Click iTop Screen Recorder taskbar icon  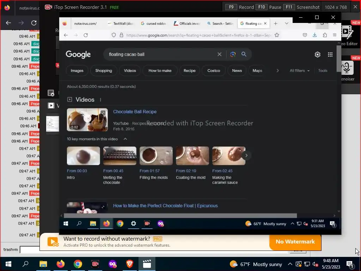click(95, 264)
